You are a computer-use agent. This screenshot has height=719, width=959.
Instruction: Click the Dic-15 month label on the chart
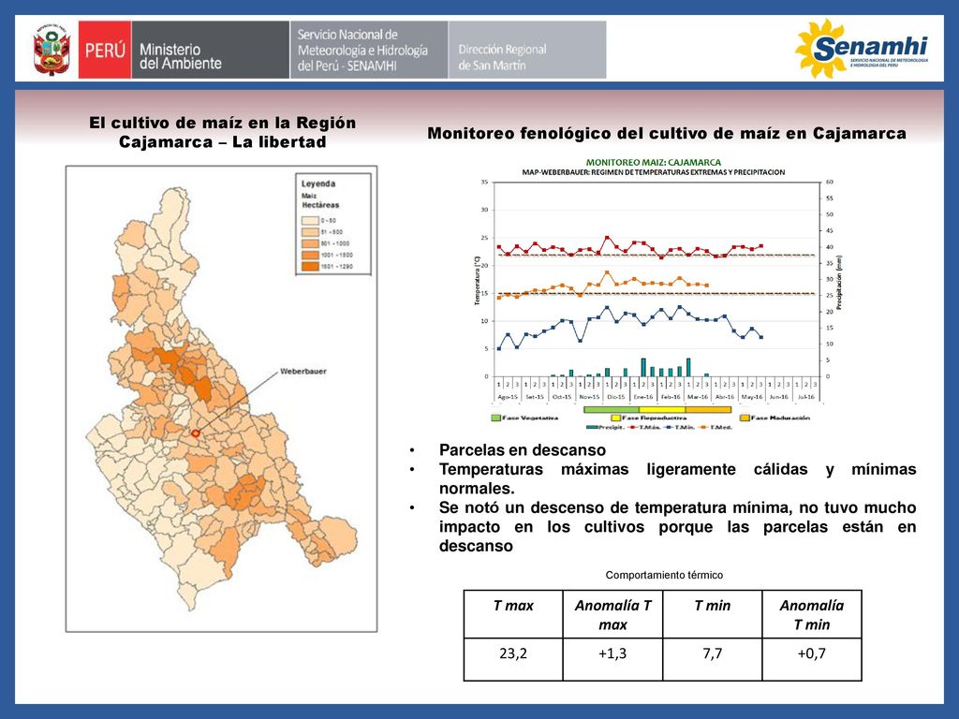coord(616,397)
